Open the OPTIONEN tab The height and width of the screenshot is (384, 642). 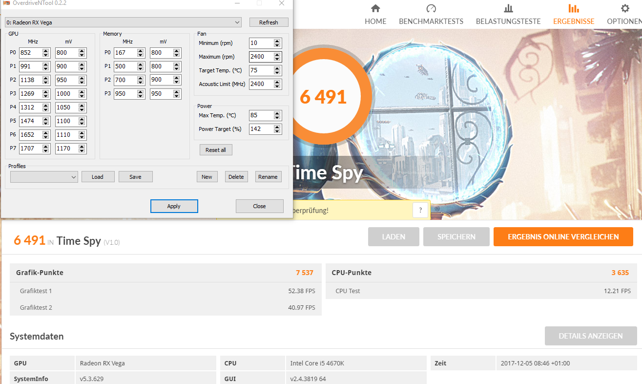click(x=624, y=14)
